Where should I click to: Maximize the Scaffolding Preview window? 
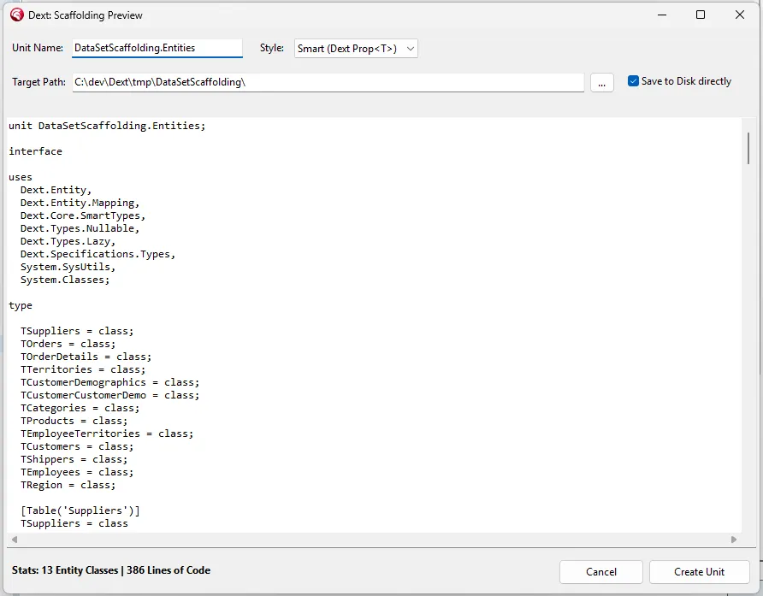(x=701, y=15)
